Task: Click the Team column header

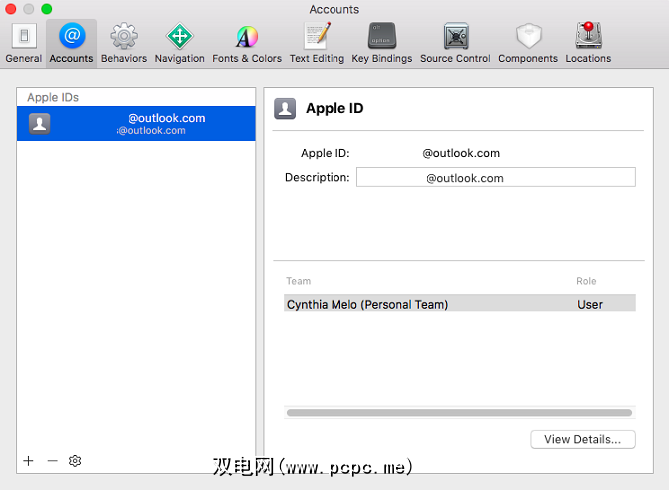Action: click(299, 281)
